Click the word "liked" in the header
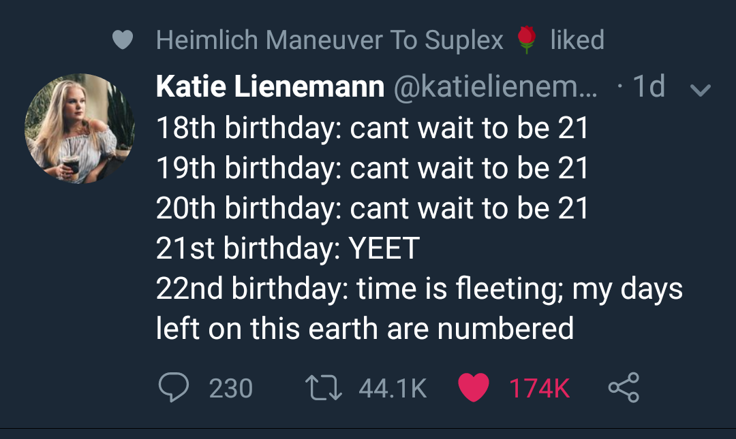Screen dimensions: 736x439 [x=577, y=40]
